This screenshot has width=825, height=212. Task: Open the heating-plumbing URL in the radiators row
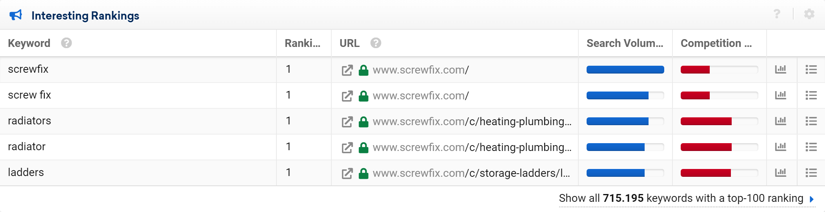pos(472,122)
